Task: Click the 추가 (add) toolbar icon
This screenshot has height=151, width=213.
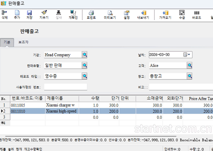Action: click(17, 15)
